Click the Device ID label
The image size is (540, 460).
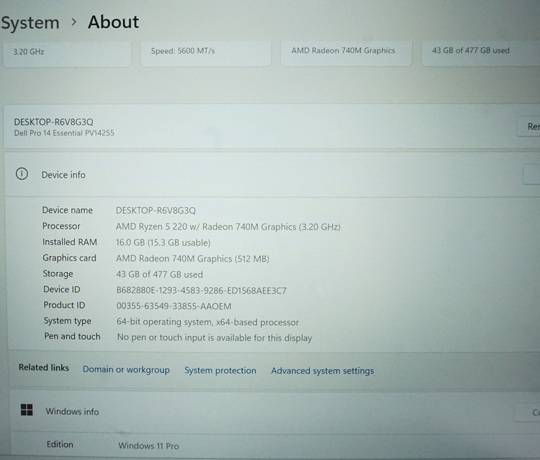(61, 289)
